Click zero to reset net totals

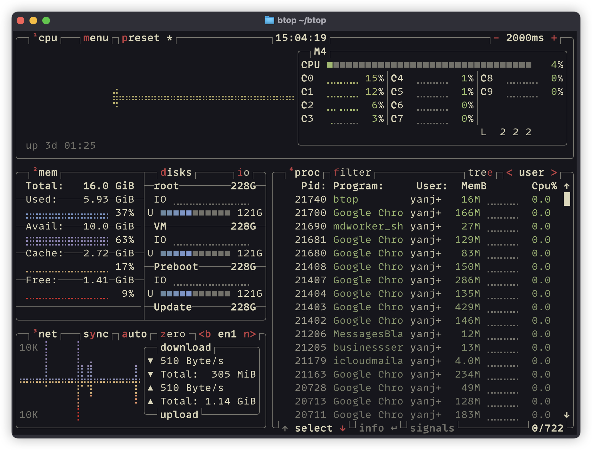point(173,334)
